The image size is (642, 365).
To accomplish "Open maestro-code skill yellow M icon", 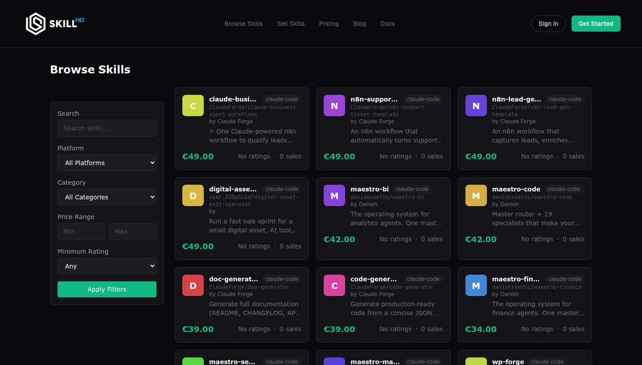I will (x=476, y=196).
